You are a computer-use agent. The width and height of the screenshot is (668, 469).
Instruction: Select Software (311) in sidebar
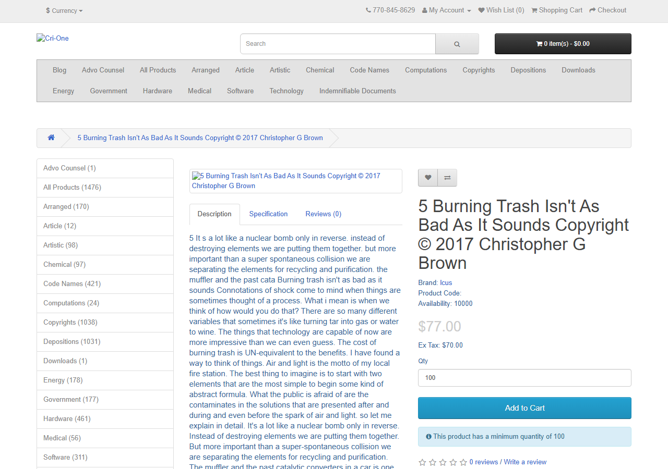pyautogui.click(x=105, y=458)
